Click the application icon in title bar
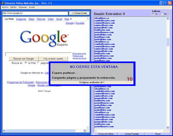 coord(3,3)
